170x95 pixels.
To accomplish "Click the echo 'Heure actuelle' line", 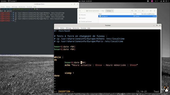I will (101, 65).
